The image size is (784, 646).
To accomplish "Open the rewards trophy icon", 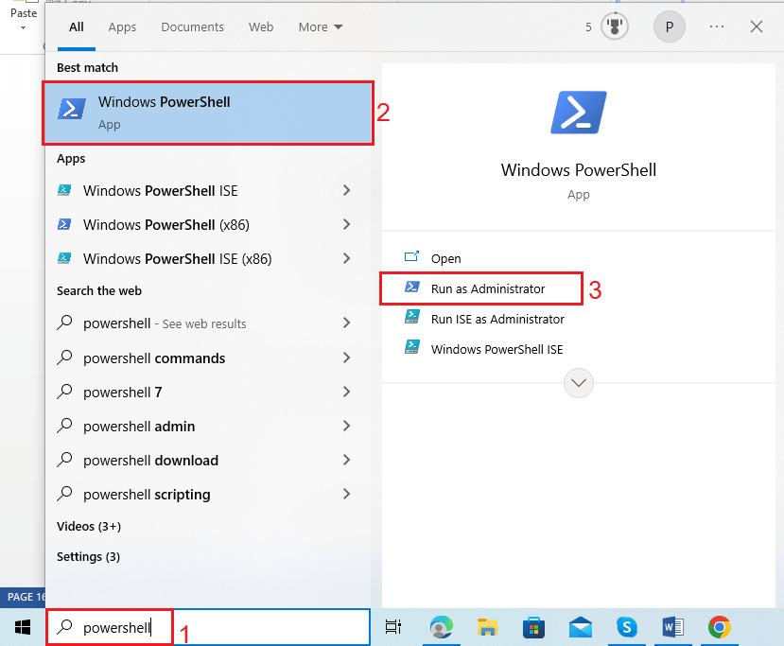I will [x=616, y=27].
